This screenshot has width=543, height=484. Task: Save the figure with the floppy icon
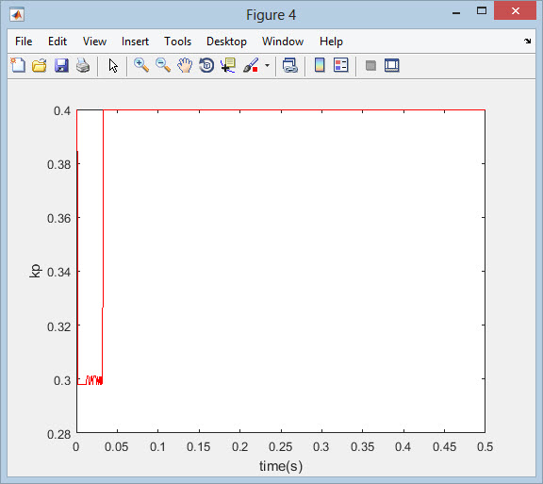point(61,65)
